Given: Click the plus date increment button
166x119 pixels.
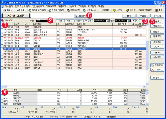Looking at the screenshot, I should pos(134,20).
